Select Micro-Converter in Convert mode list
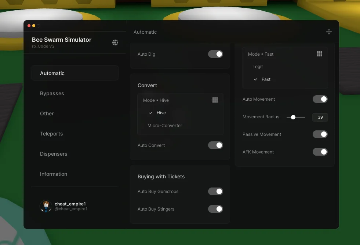Viewport: 360px width, 245px height. tap(165, 126)
